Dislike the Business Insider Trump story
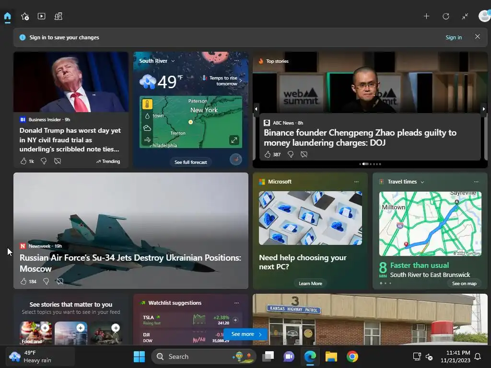491x368 pixels. pyautogui.click(x=44, y=161)
